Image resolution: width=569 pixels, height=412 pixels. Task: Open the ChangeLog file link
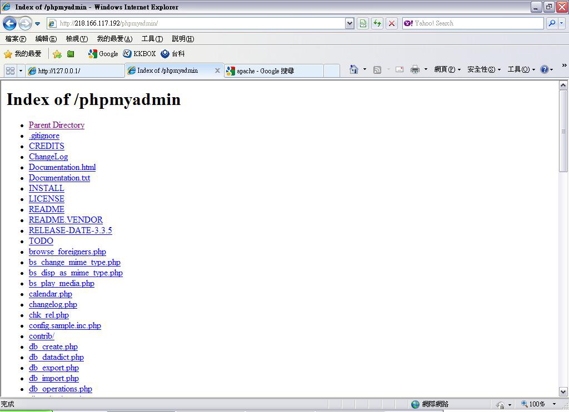[x=48, y=157]
